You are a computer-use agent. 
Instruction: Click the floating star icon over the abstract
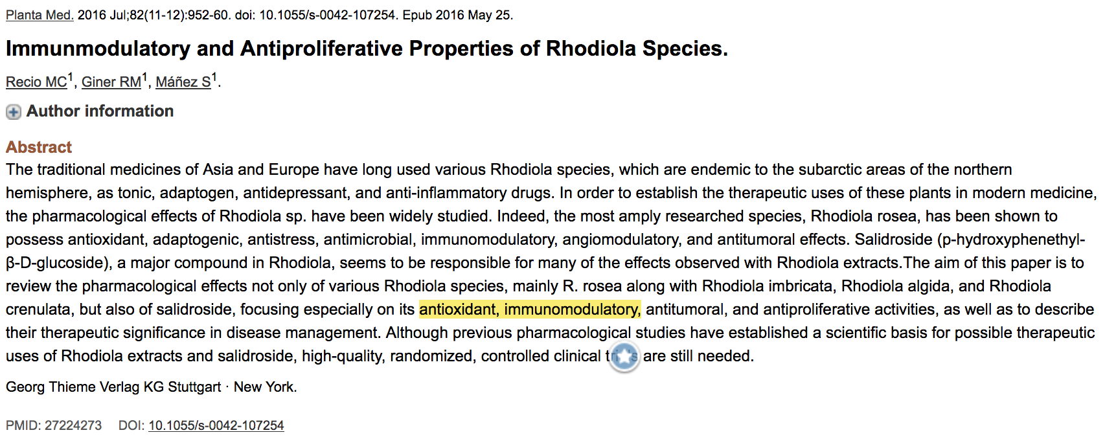624,357
